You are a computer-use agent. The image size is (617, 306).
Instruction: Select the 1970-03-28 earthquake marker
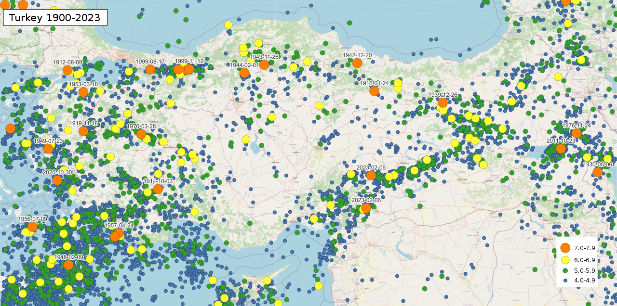click(x=141, y=134)
